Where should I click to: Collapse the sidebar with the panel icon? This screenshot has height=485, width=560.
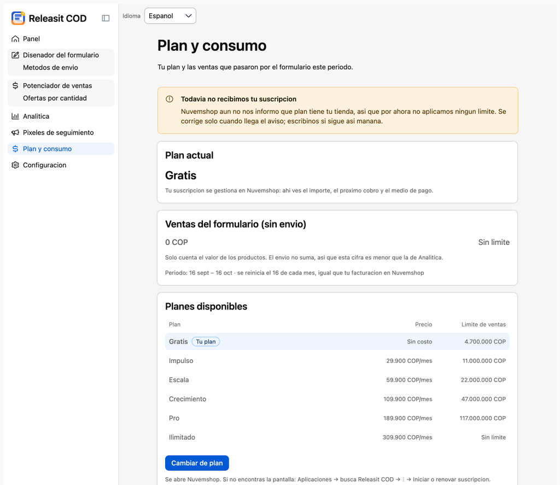[x=106, y=18]
